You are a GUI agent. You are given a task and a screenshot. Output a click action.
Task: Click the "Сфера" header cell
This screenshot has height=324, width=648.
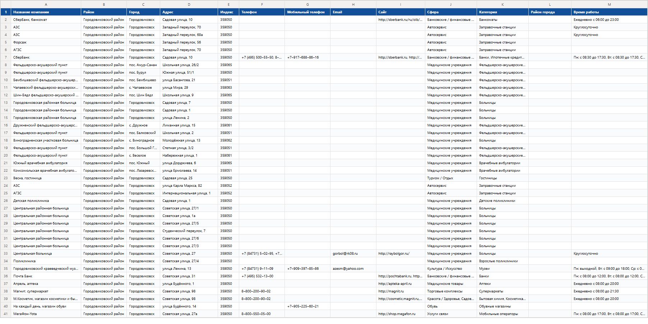451,12
